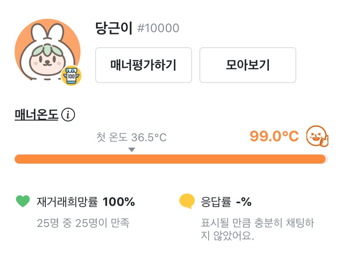Click the grey unfilled end of temperature bar
The width and height of the screenshot is (343, 259).
327,159
